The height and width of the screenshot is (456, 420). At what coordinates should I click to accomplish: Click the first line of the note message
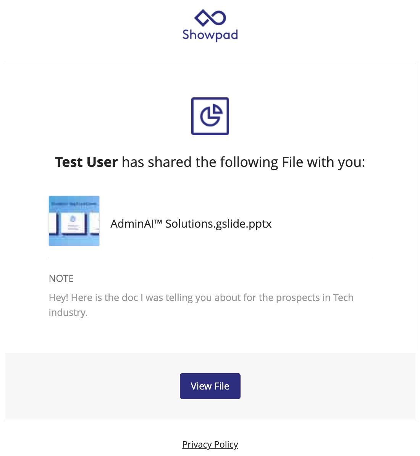click(x=201, y=298)
